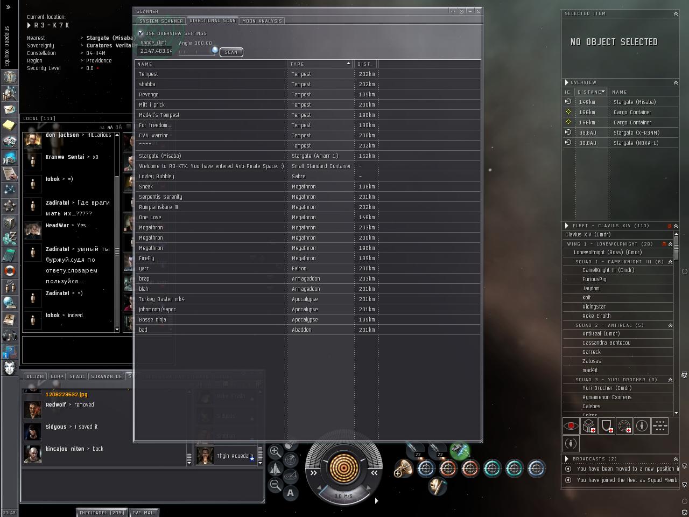
Task: Open the TheCitadel [205] channel button
Action: (x=102, y=513)
